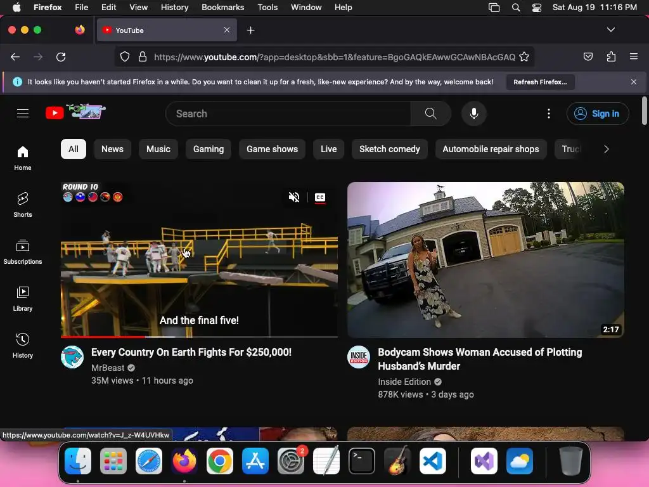Click the Inside Edition channel avatar
Viewport: 649px width, 487px height.
359,357
